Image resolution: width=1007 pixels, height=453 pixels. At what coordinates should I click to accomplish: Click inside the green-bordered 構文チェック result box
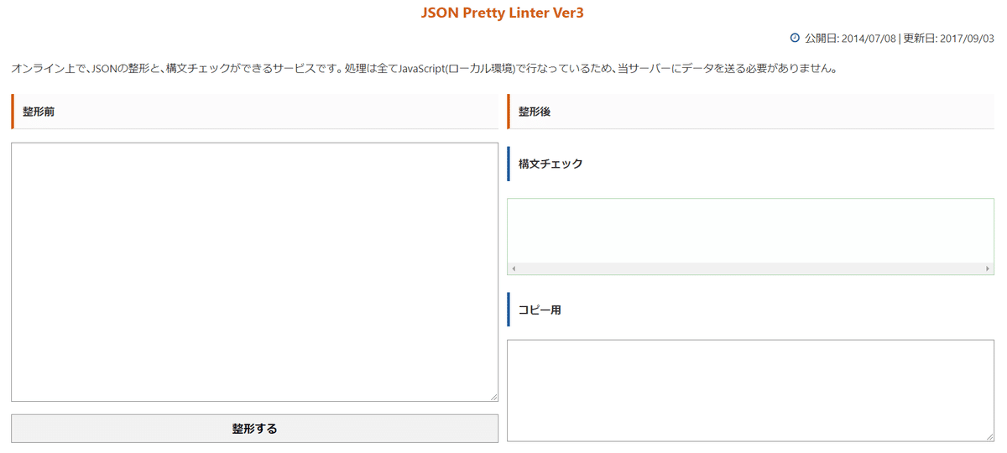(x=750, y=231)
